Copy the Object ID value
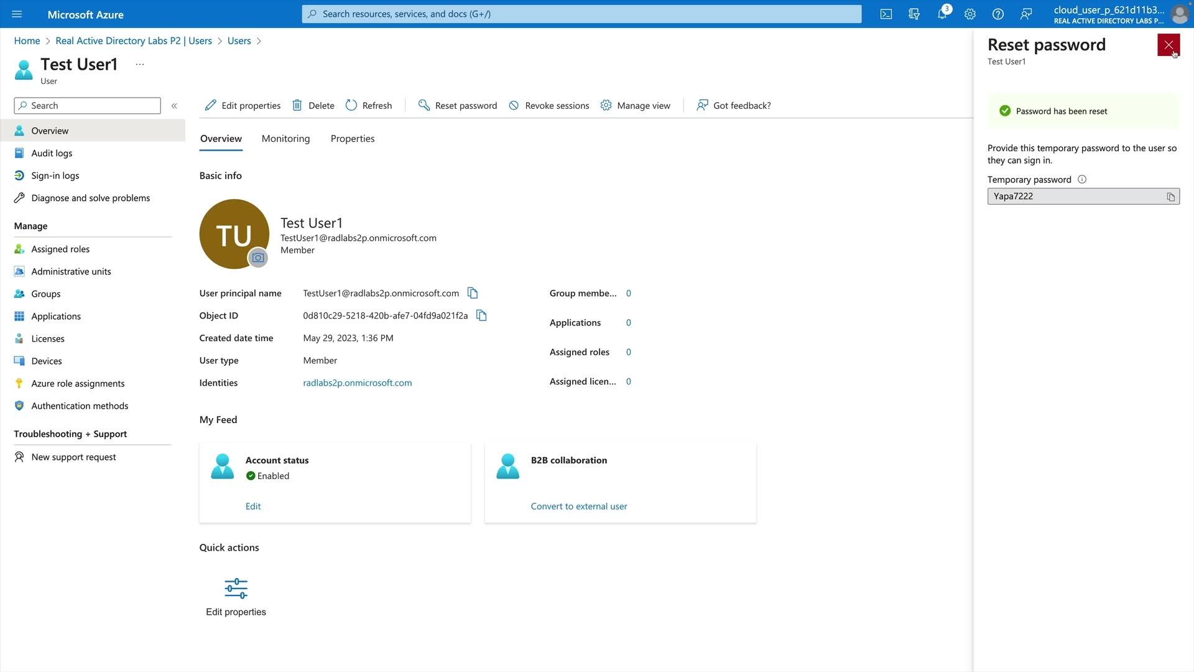This screenshot has width=1194, height=672. click(481, 315)
